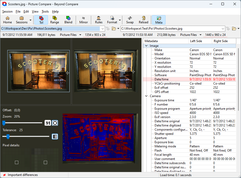Open the Tools menu
The width and height of the screenshot is (241, 178).
point(45,12)
